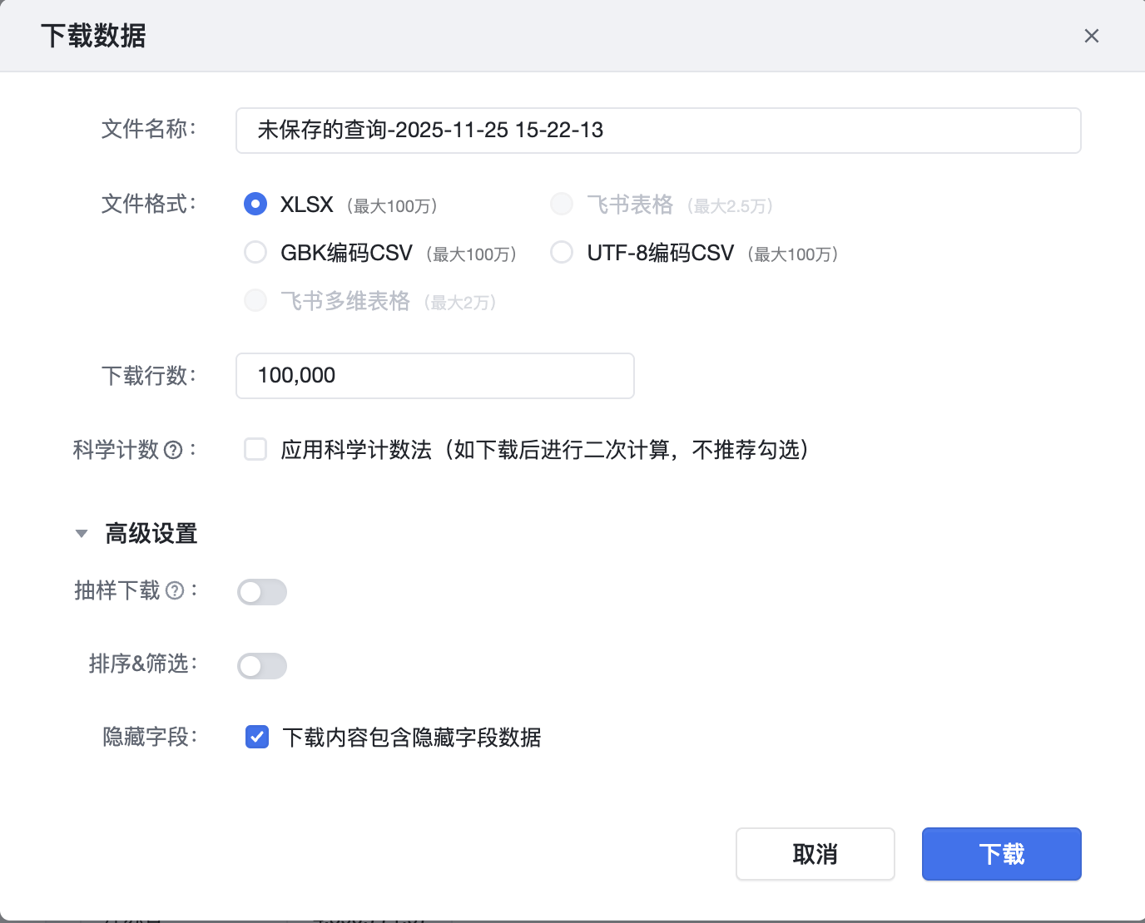Click the help icon beside 科学计数
1145x923 pixels.
click(173, 451)
